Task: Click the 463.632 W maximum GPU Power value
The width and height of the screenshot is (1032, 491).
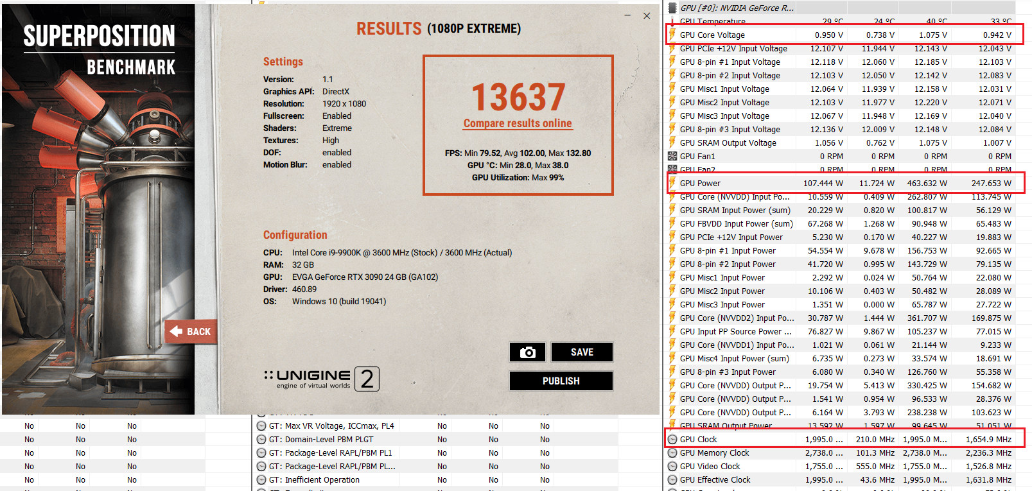Action: [927, 183]
